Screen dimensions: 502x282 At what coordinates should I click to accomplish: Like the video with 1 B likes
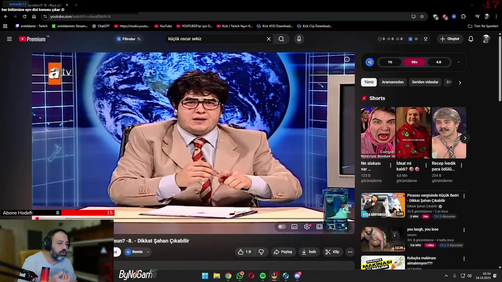click(244, 252)
